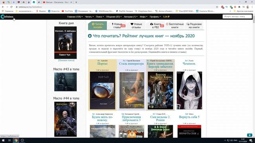Open the Портал book title link
Image resolution: width=255 pixels, height=143 pixels.
(102, 64)
